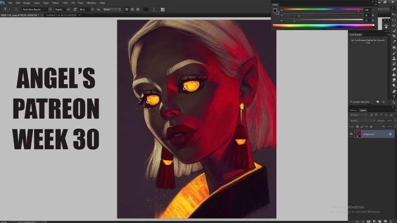Add layer mask in Layers panel
The image size is (397, 223).
click(x=369, y=221)
